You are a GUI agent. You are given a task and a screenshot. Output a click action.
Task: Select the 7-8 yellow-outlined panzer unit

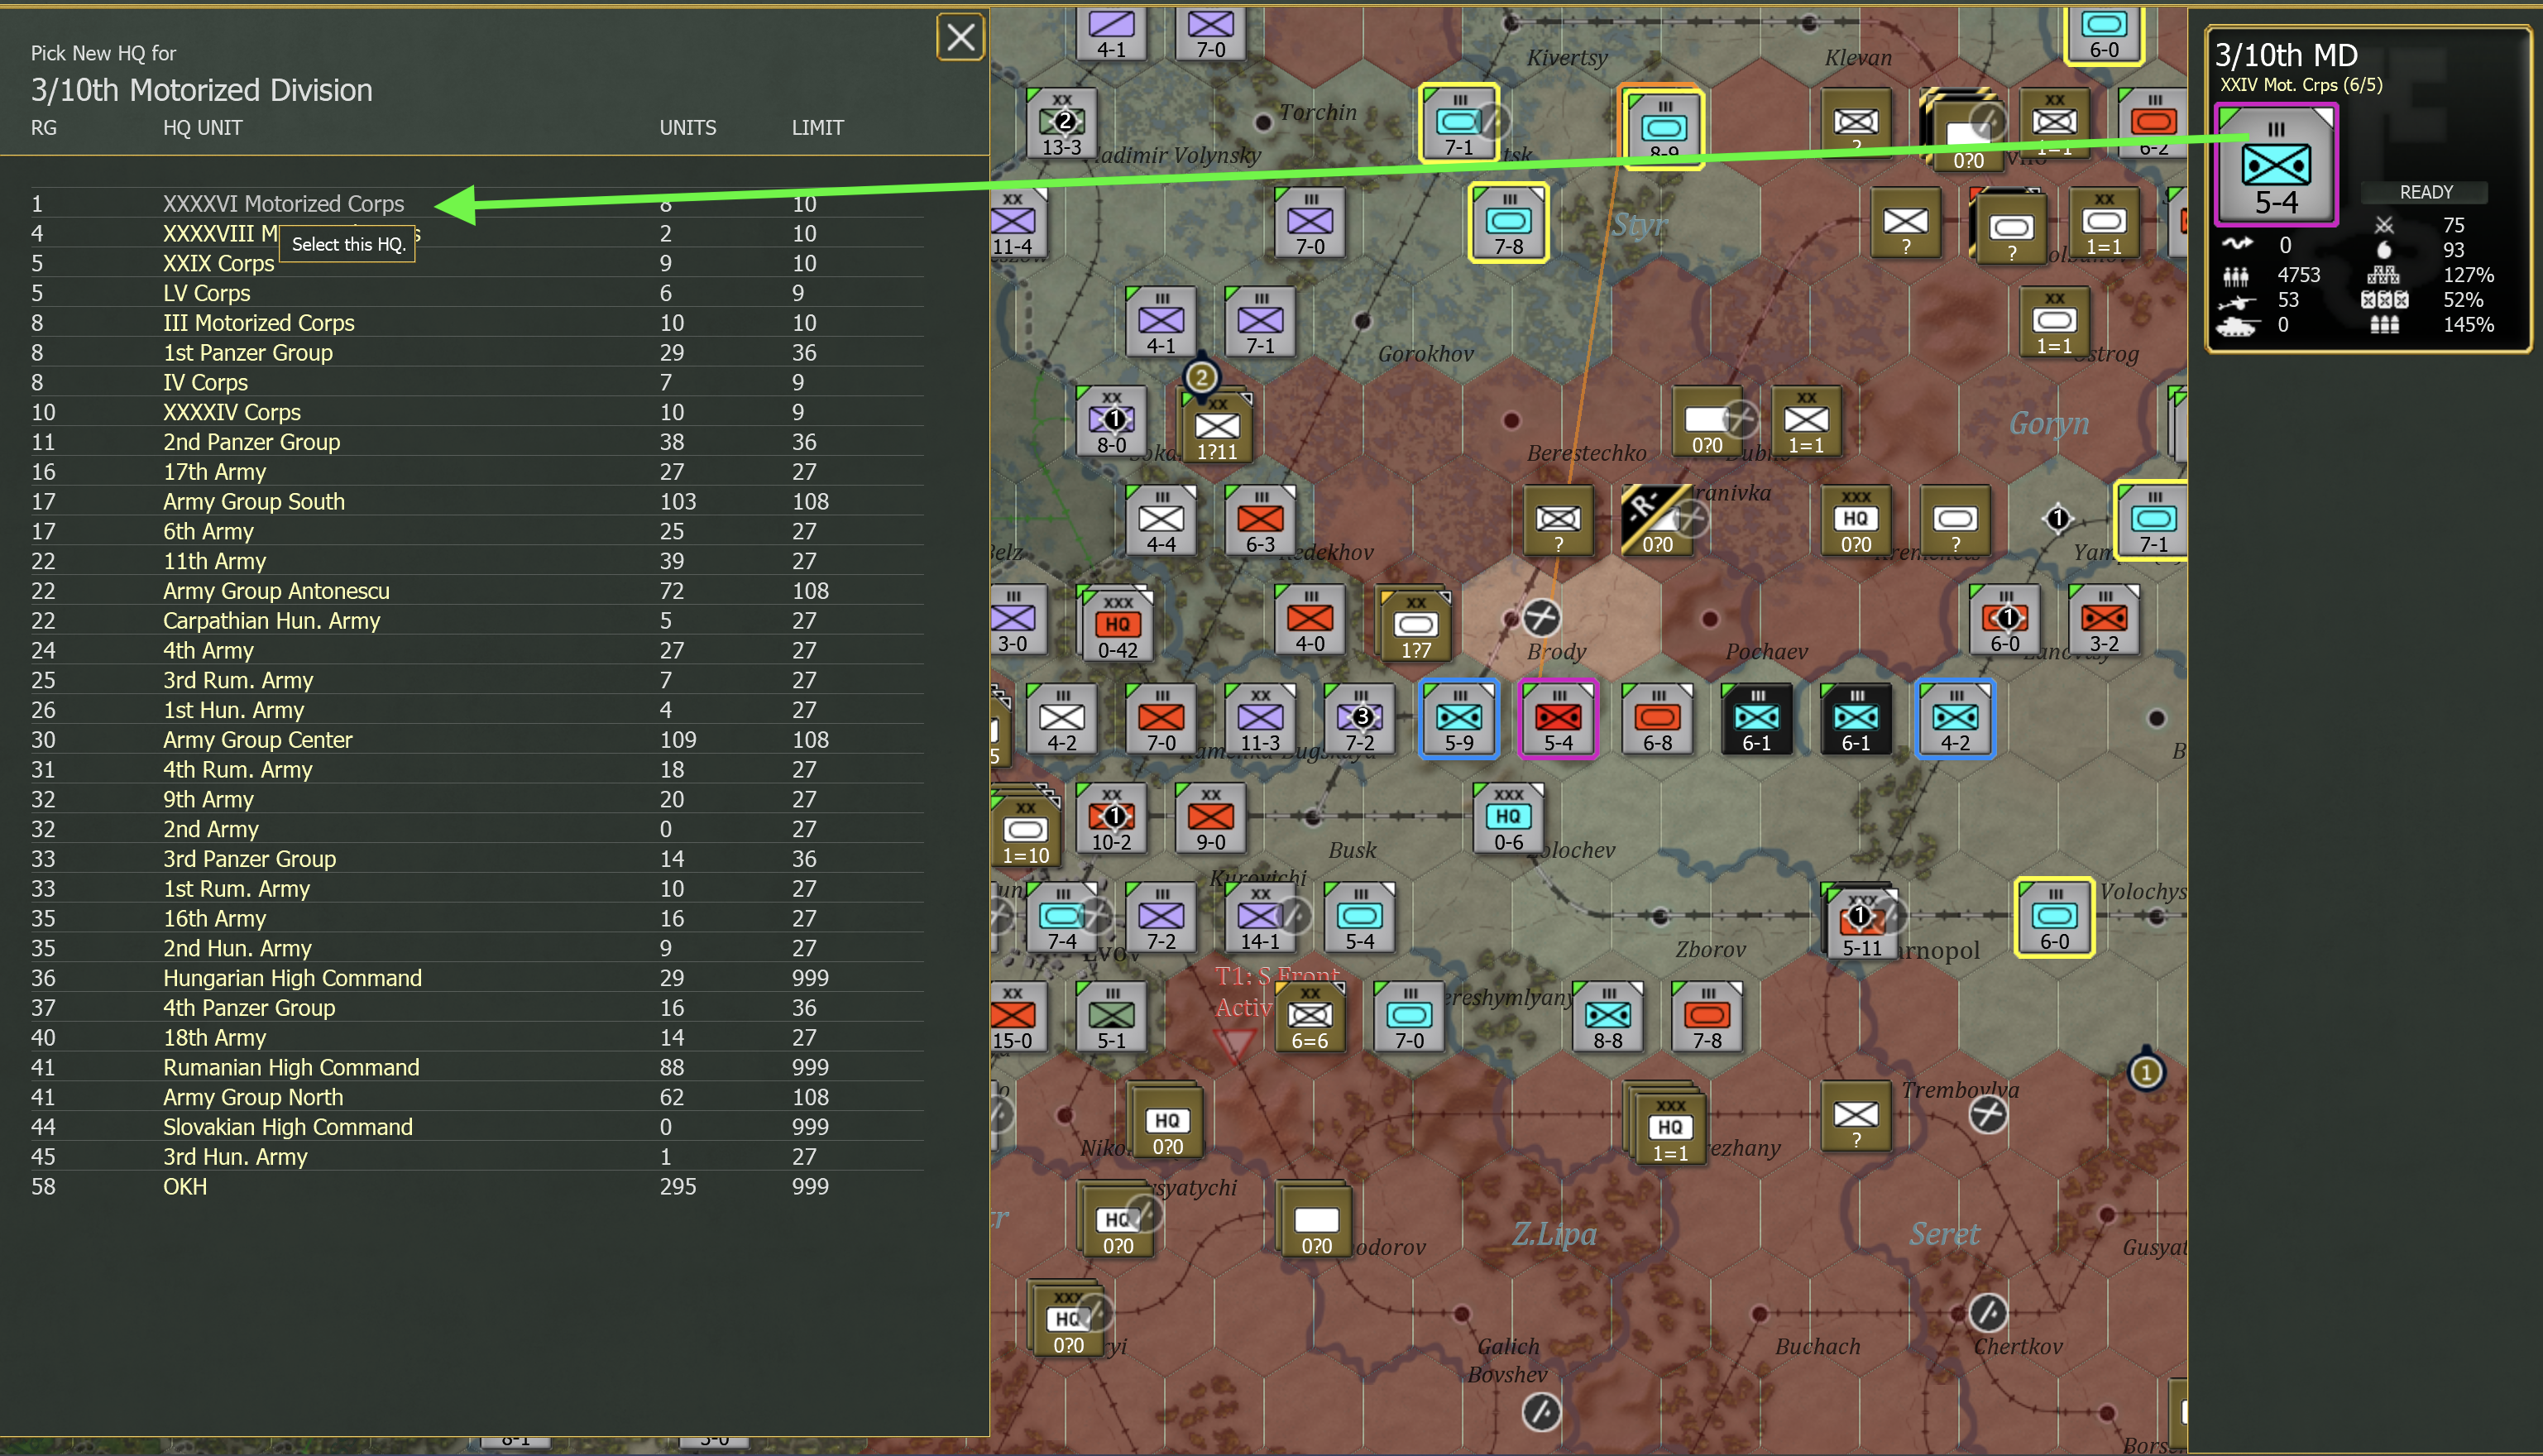(x=1508, y=222)
